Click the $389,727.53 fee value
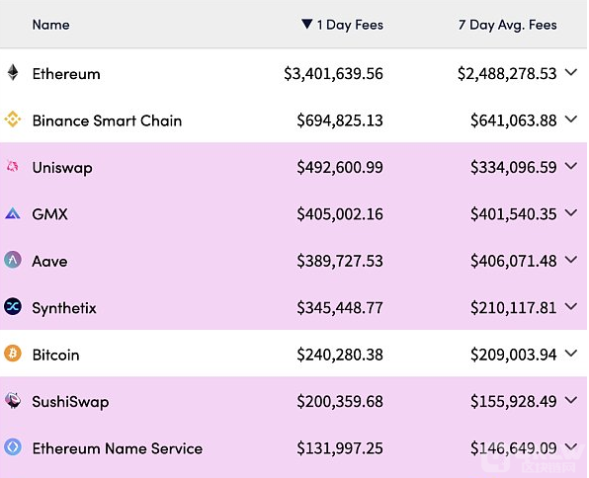The width and height of the screenshot is (589, 478). click(x=340, y=261)
